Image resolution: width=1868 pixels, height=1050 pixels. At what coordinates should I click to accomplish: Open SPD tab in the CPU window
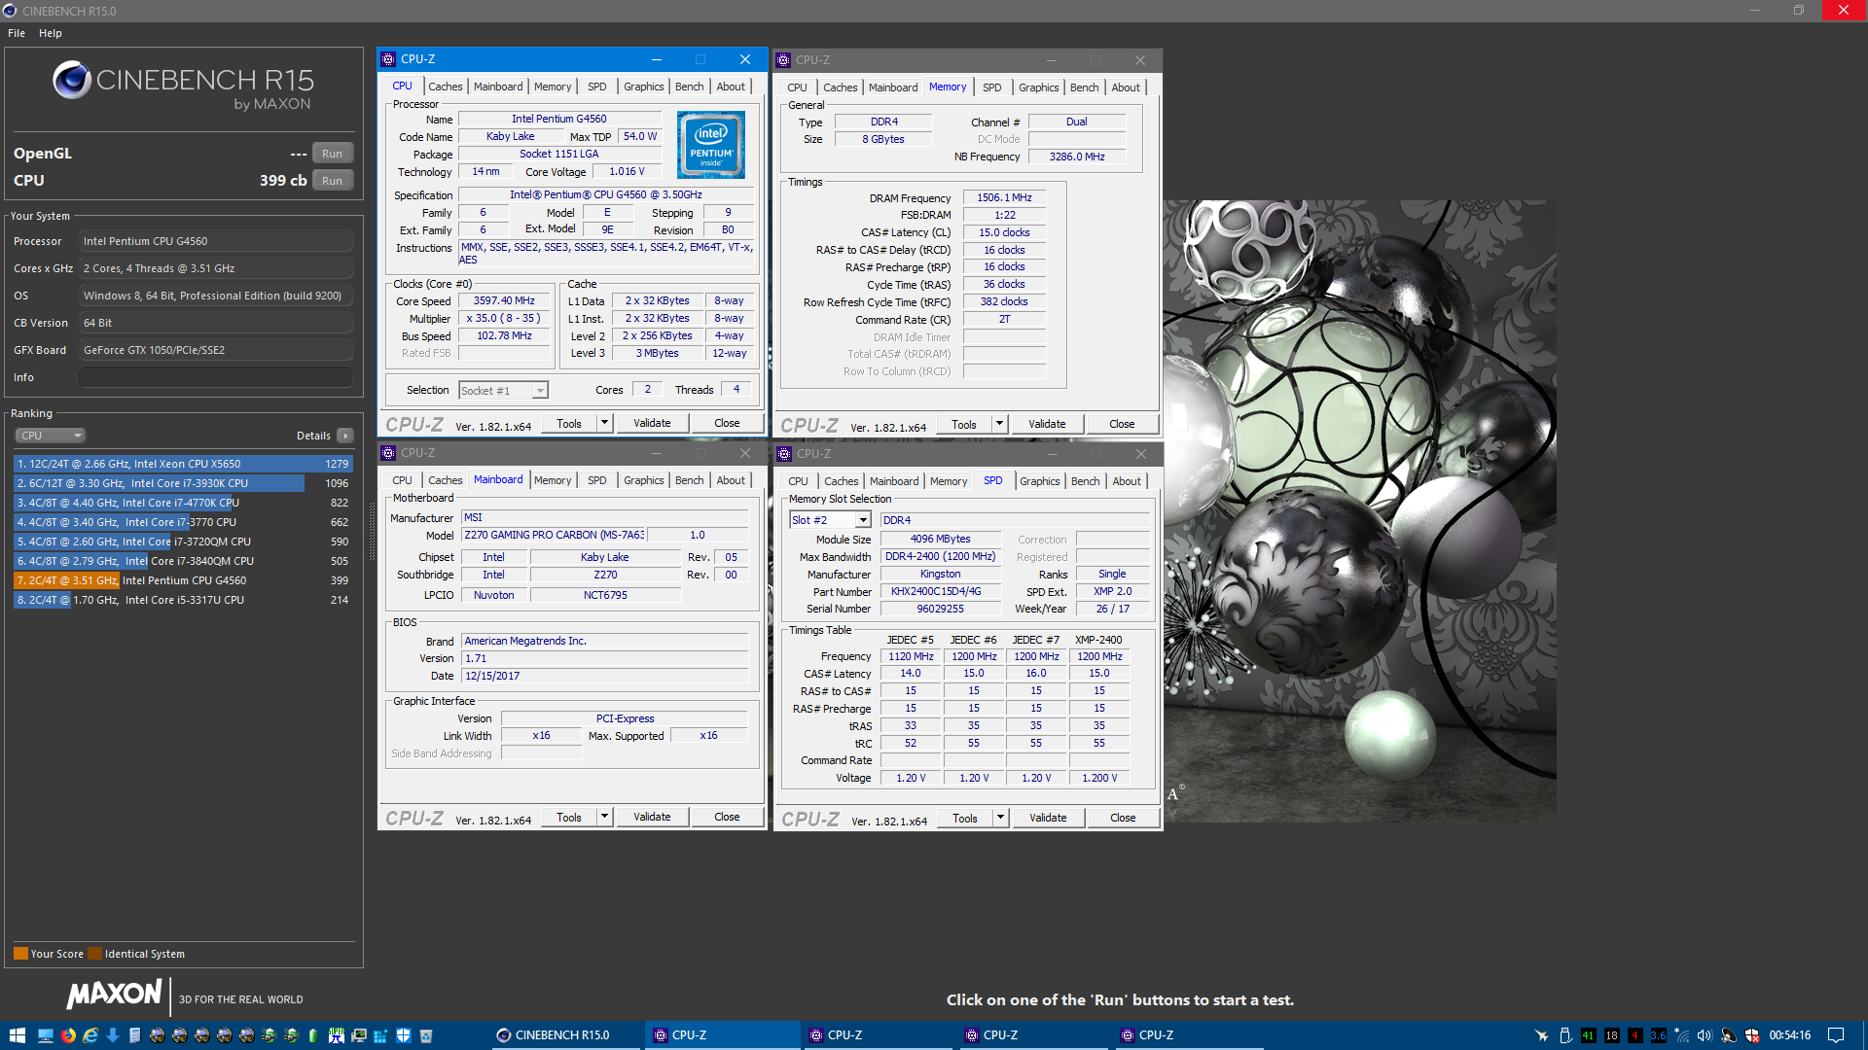click(x=596, y=87)
